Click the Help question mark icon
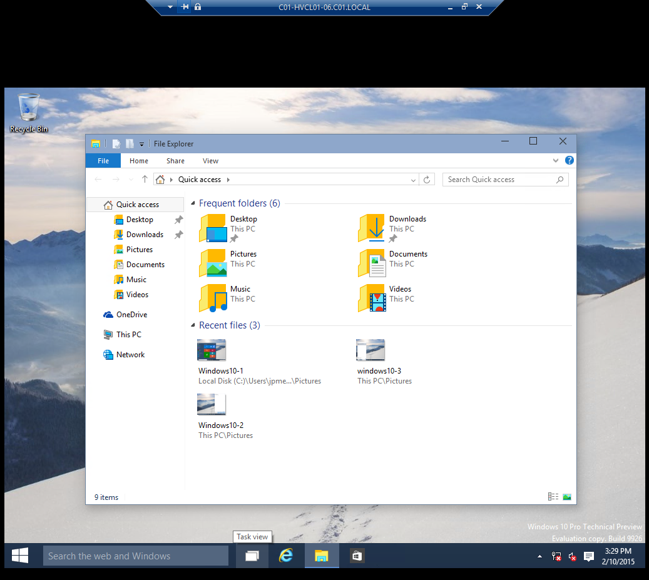649x580 pixels. point(569,161)
